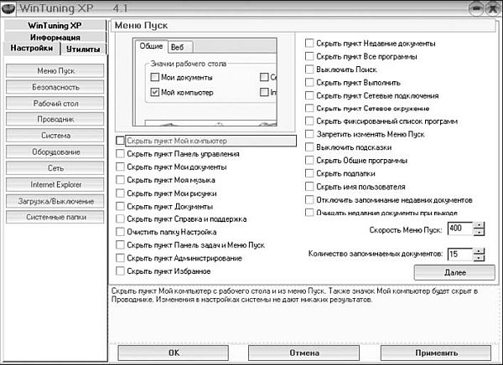Open the Безопасность settings category
The height and width of the screenshot is (365, 503).
pos(54,87)
